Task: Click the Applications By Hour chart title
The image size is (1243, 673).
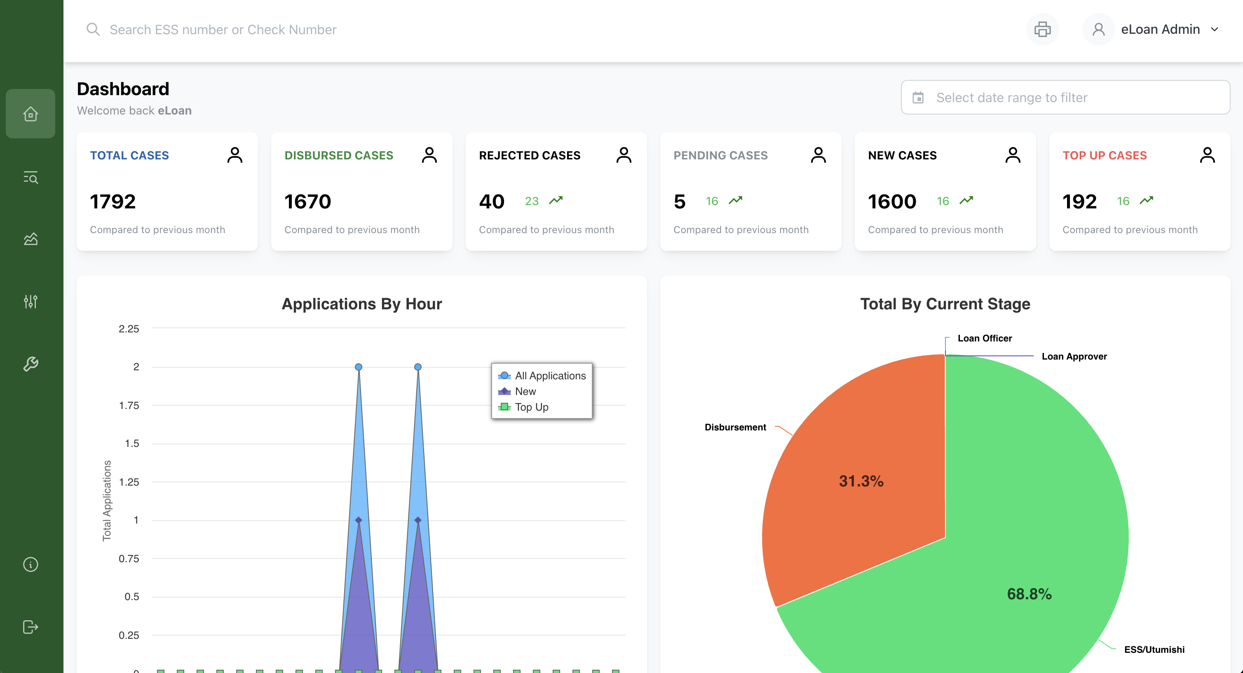Action: (361, 304)
